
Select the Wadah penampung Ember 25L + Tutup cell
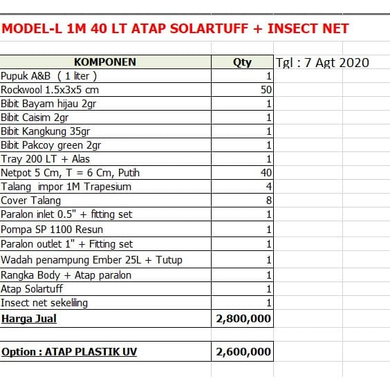[x=106, y=260]
